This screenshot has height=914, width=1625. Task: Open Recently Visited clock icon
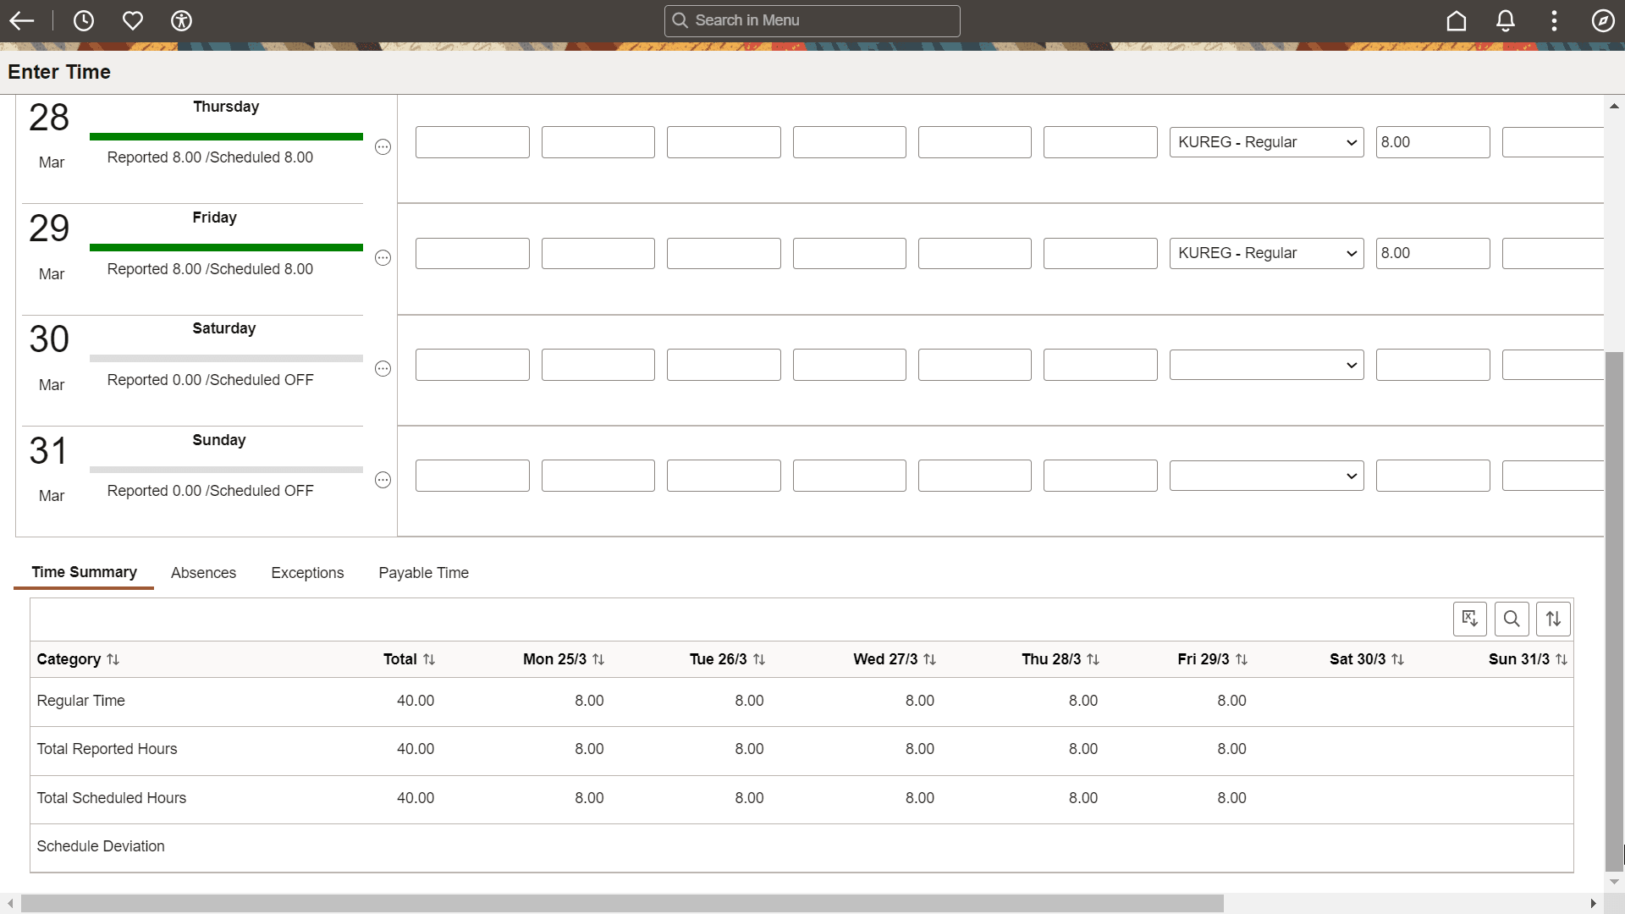coord(84,20)
